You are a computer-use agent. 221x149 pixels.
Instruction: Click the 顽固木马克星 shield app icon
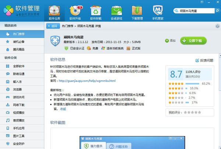(55, 41)
